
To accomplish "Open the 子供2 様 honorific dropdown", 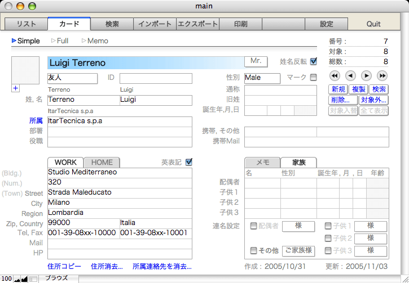I will pos(371,238).
